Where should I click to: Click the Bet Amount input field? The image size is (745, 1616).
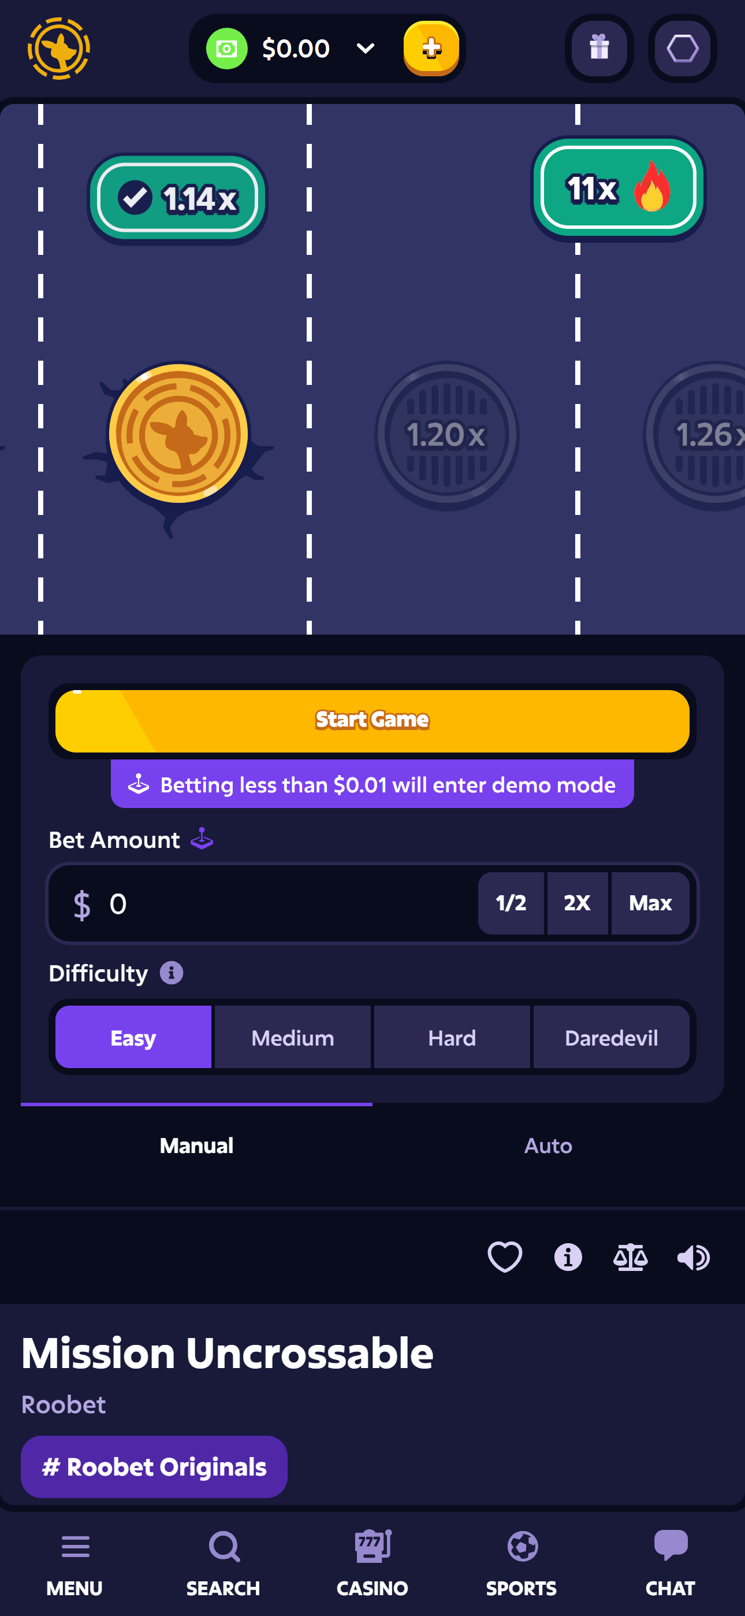coord(282,903)
